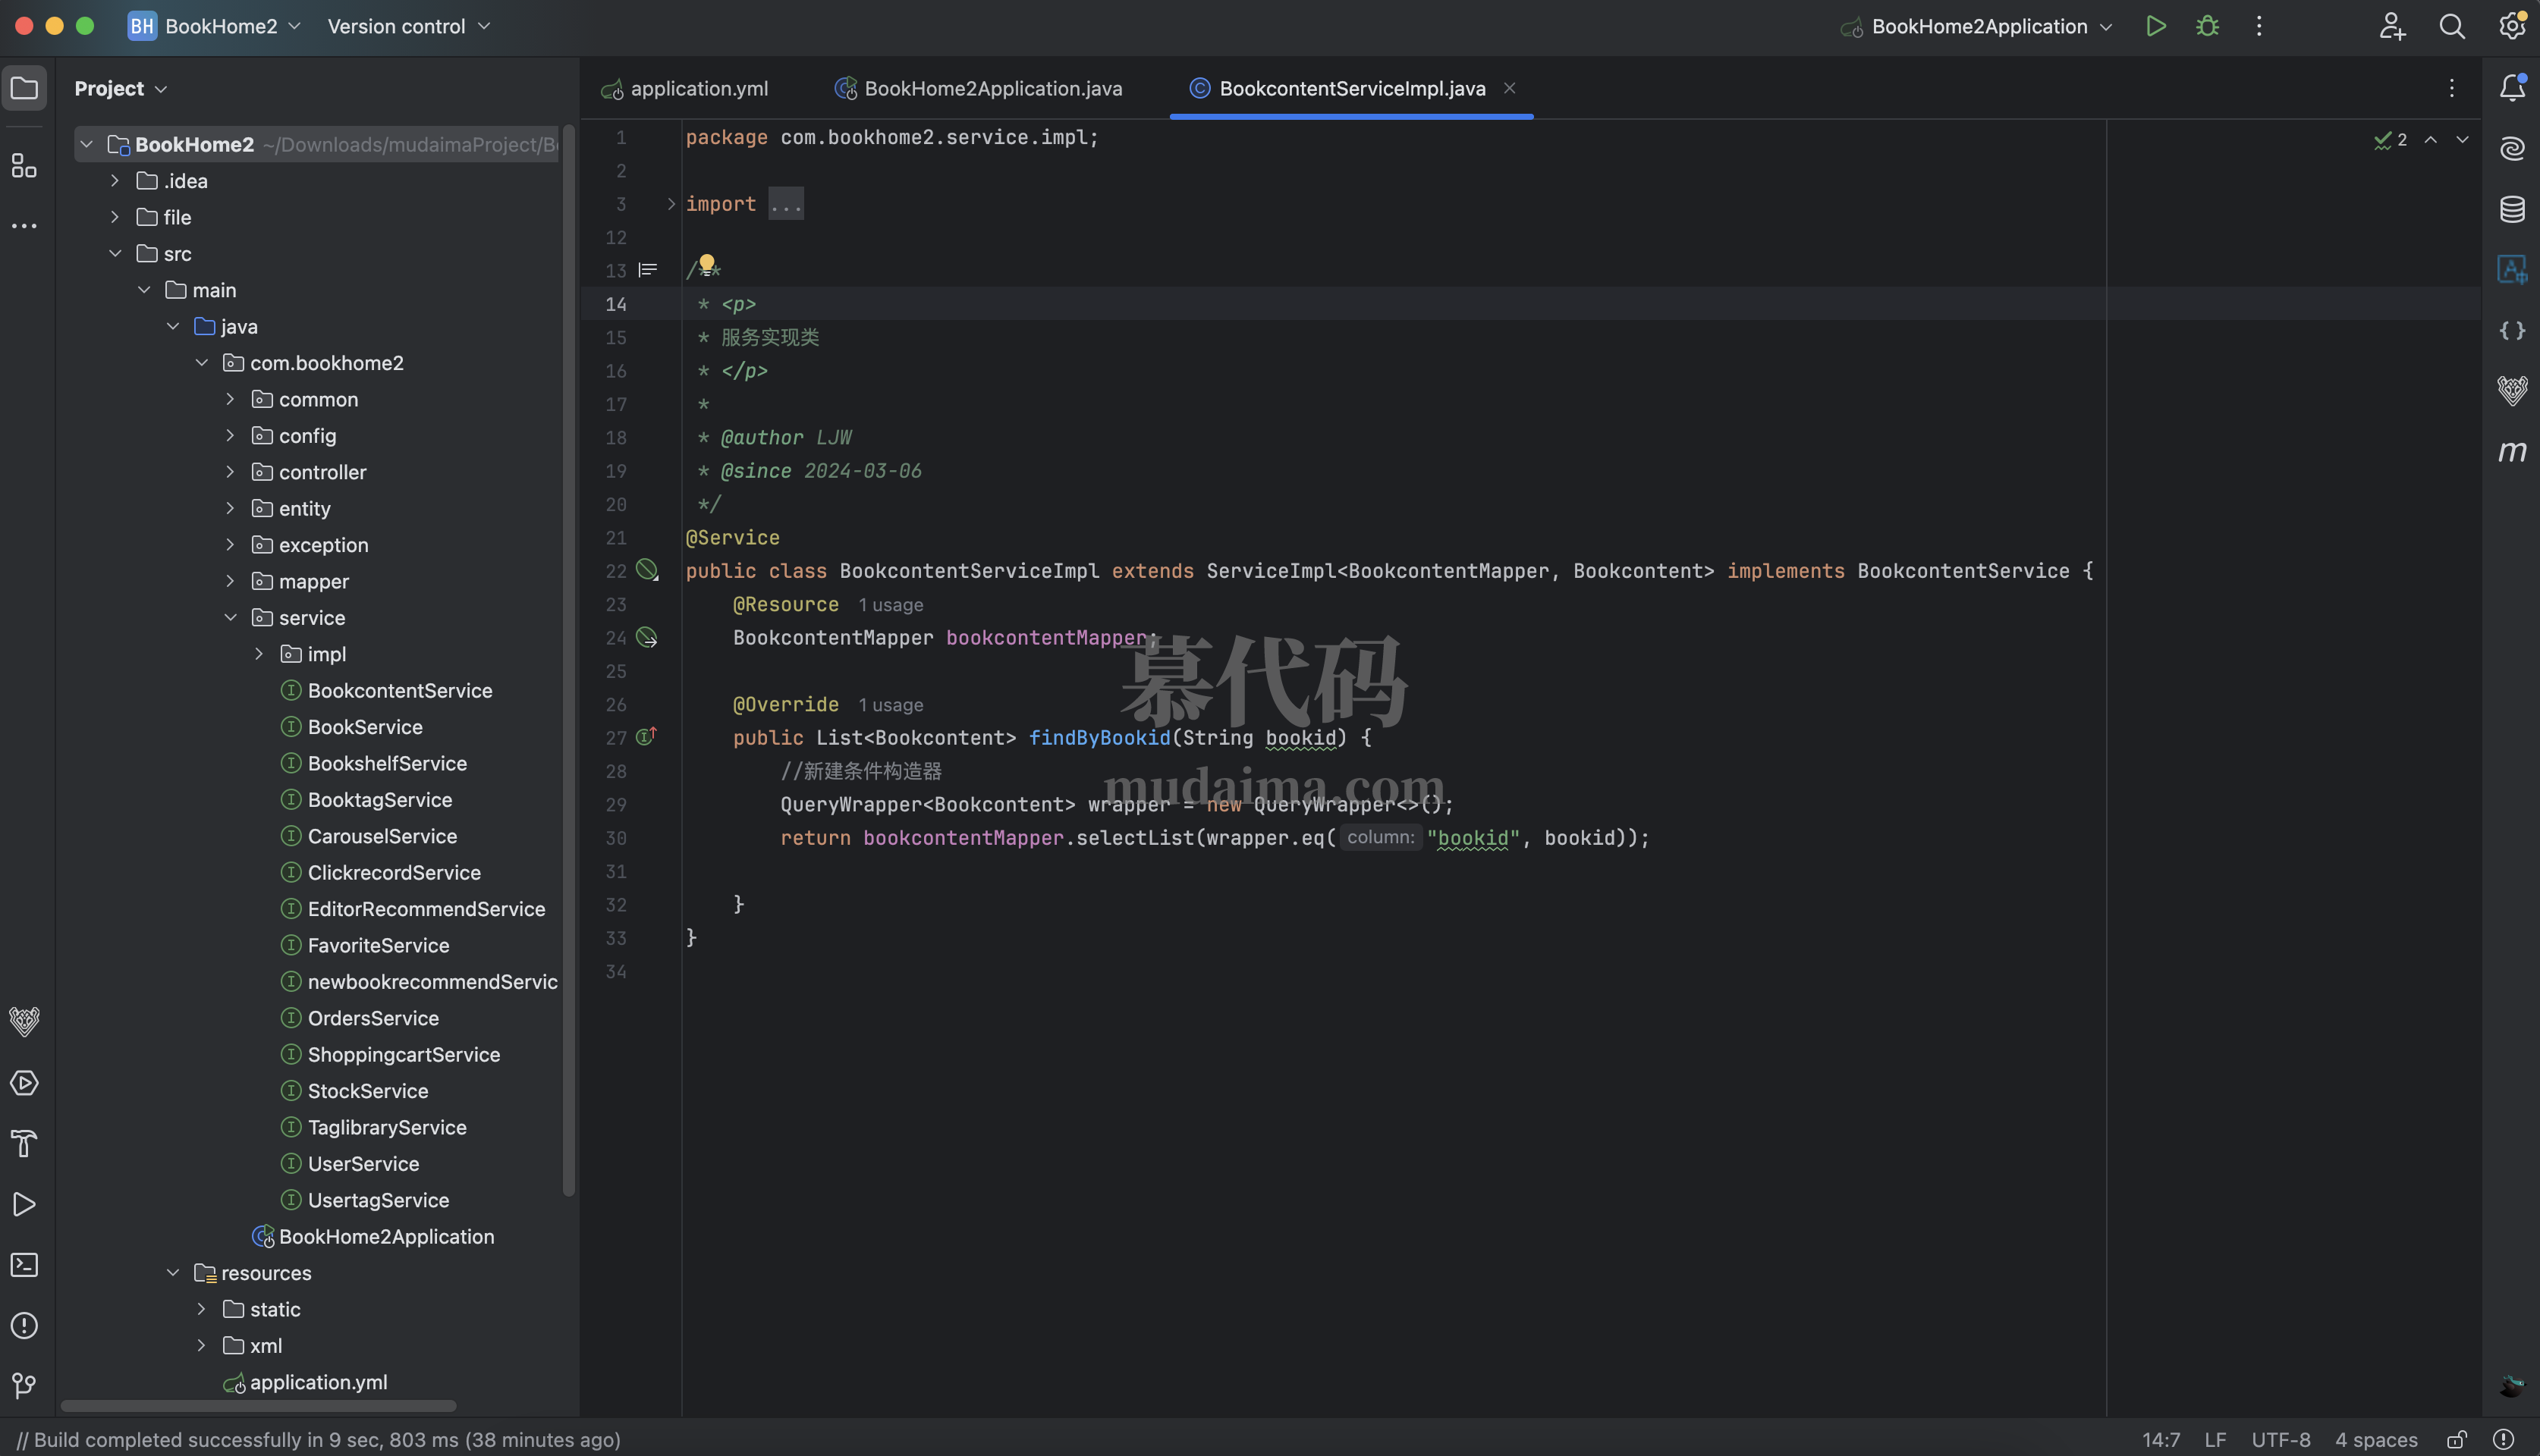Start debugging using the bug icon
The width and height of the screenshot is (2540, 1456).
click(x=2207, y=26)
